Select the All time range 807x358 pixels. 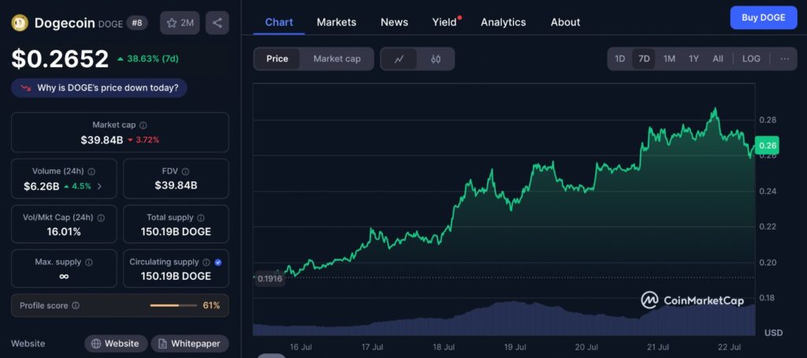tap(718, 58)
